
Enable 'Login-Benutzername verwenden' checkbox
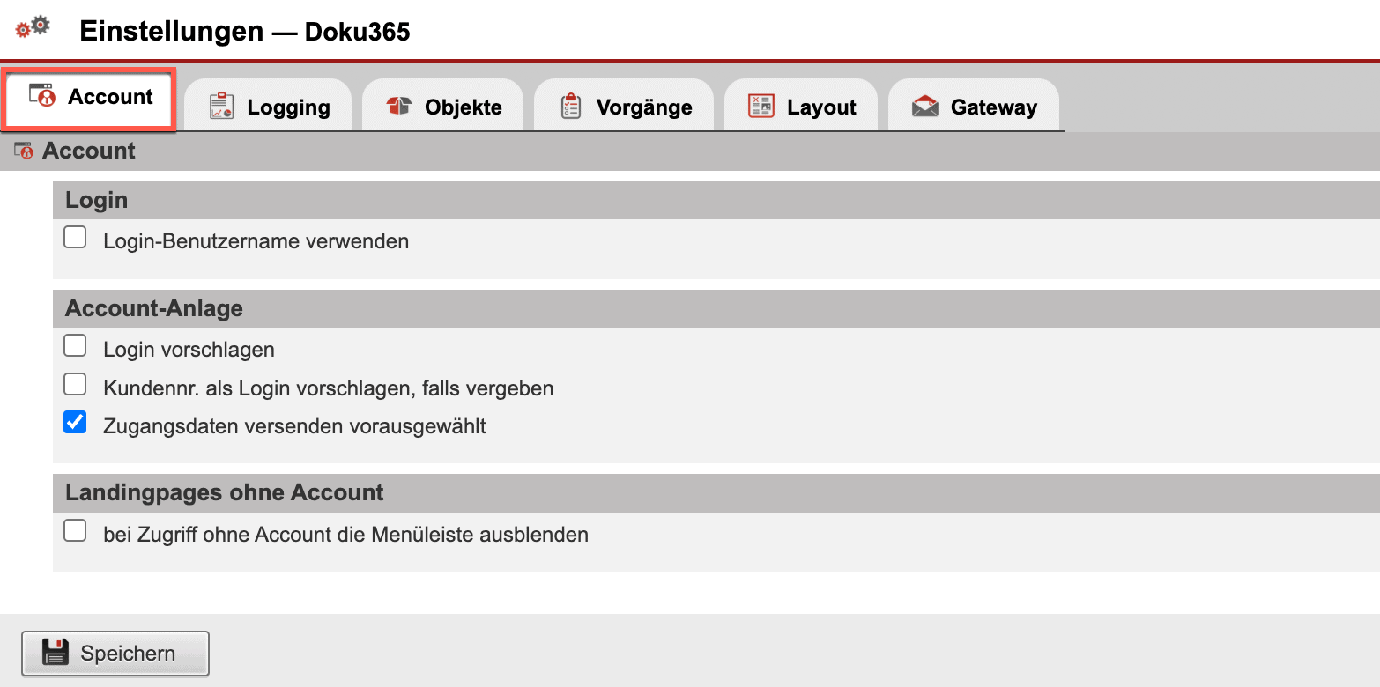[75, 238]
